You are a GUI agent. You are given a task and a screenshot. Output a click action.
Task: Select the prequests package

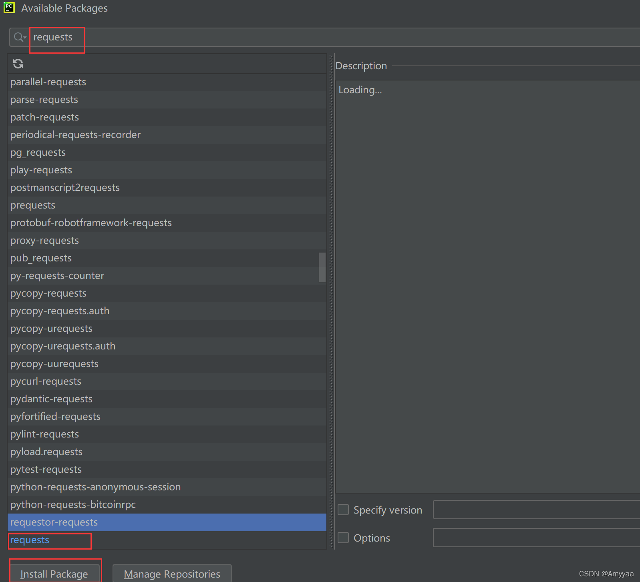pos(167,205)
